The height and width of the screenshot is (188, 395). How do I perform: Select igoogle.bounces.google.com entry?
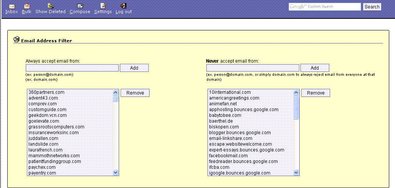[251, 173]
